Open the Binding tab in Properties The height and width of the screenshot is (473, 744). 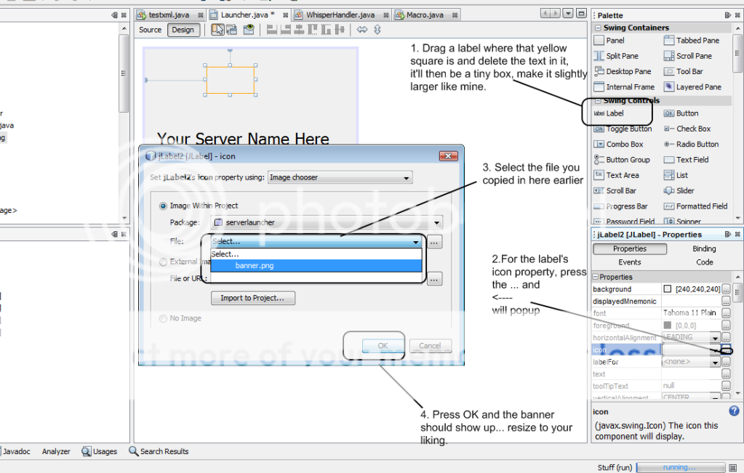[x=703, y=248]
